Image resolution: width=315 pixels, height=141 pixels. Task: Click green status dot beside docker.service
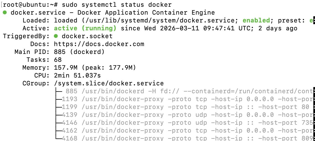pyautogui.click(x=5, y=13)
